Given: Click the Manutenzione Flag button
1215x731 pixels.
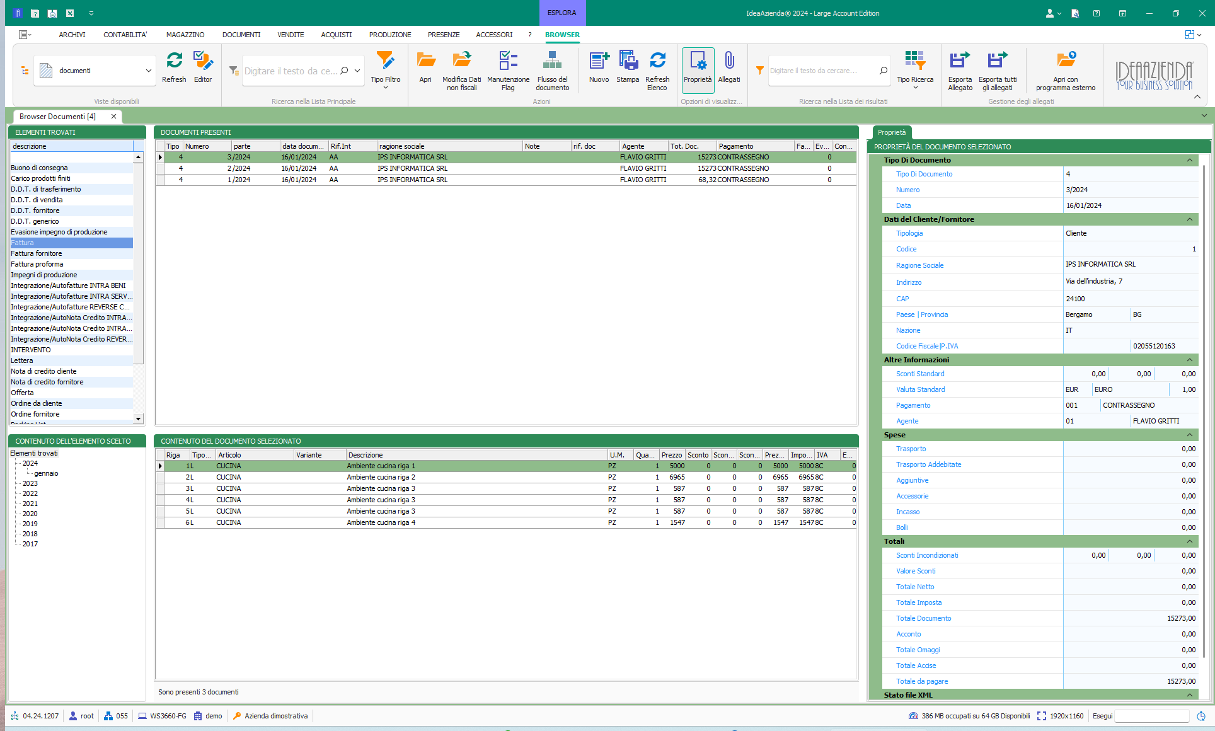Looking at the screenshot, I should click(x=509, y=67).
